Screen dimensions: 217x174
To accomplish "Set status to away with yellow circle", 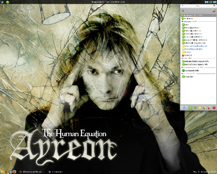I will coord(200,108).
